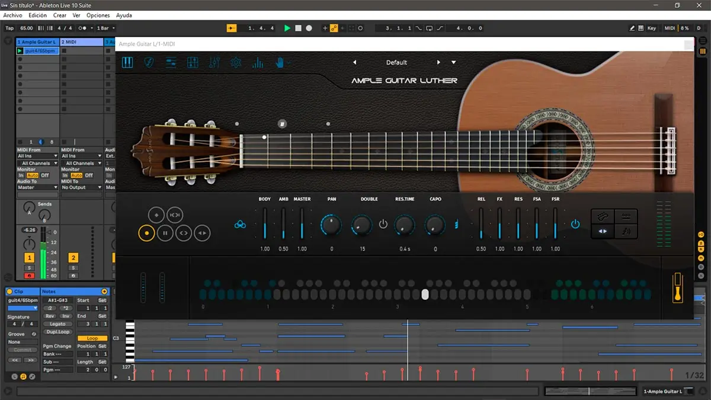This screenshot has height=400, width=711.
Task: Open track 1 MIDI From All Ins dropdown
Action: point(38,156)
